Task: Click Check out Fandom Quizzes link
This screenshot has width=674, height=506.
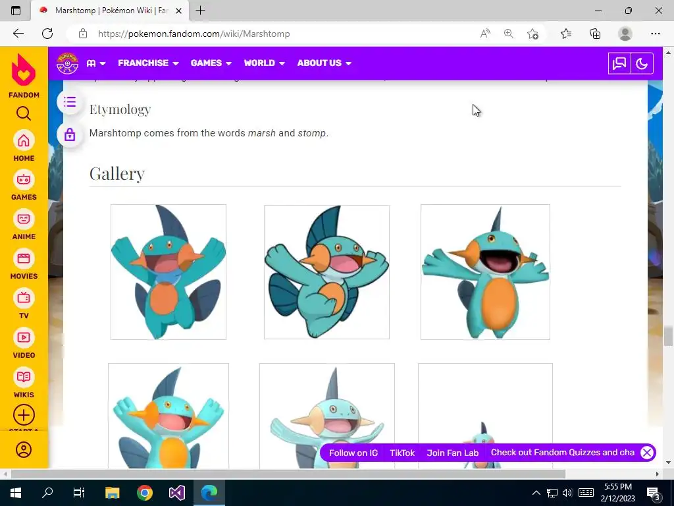Action: point(563,452)
